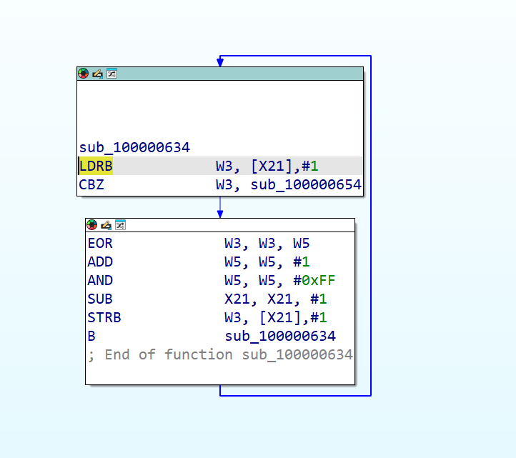Click the sub_100000634 label in top block

(134, 148)
